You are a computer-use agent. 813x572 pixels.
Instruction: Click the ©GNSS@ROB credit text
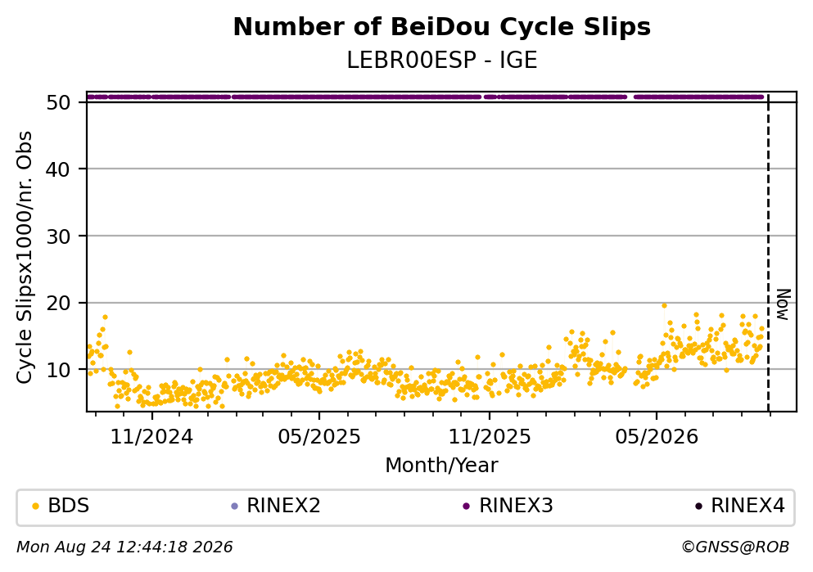735,547
